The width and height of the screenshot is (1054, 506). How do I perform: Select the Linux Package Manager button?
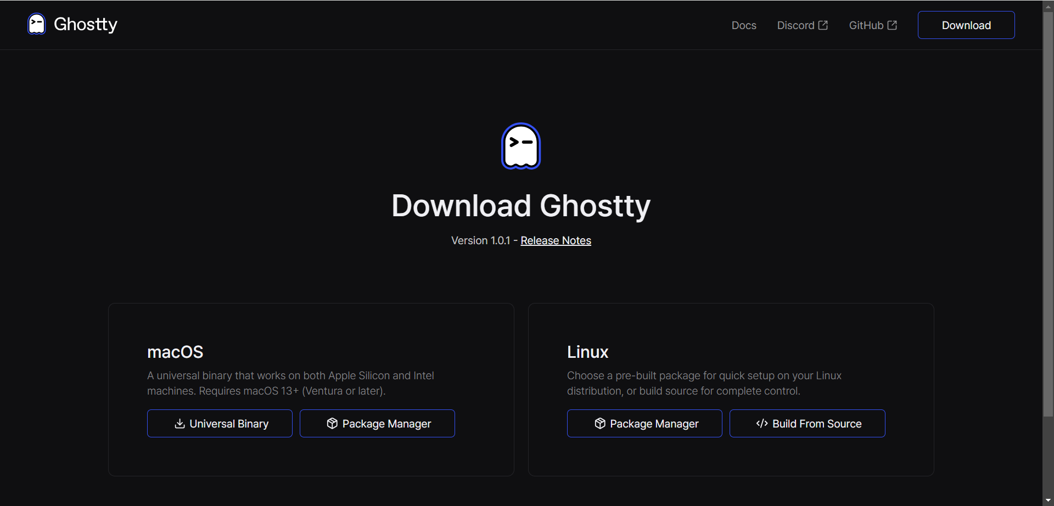coord(644,424)
